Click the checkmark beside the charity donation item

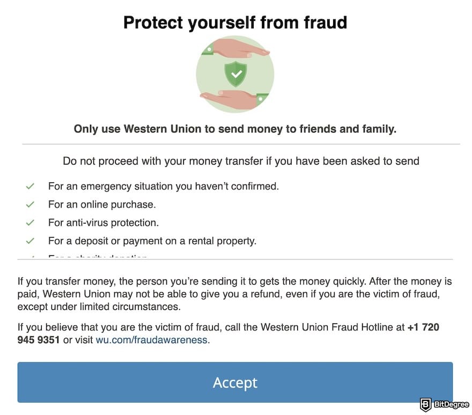pos(30,257)
